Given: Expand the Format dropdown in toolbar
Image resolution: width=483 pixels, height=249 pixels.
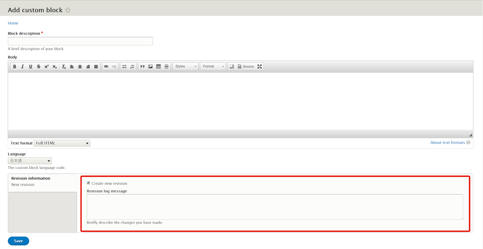Looking at the screenshot, I should tap(213, 66).
